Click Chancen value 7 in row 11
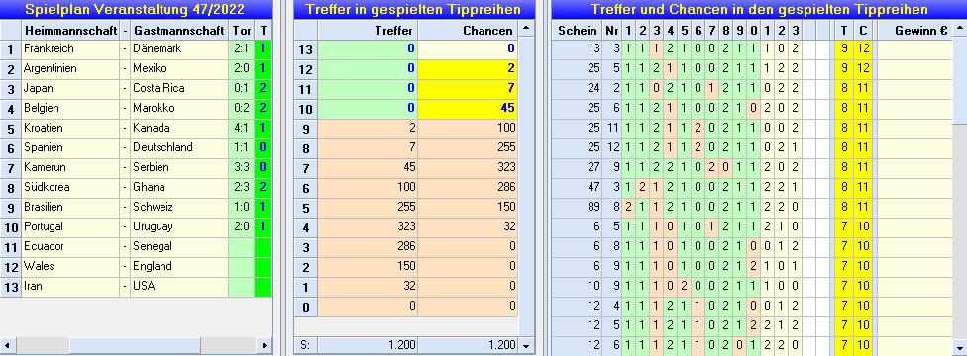Viewport: 967px width, 356px height. pos(468,88)
